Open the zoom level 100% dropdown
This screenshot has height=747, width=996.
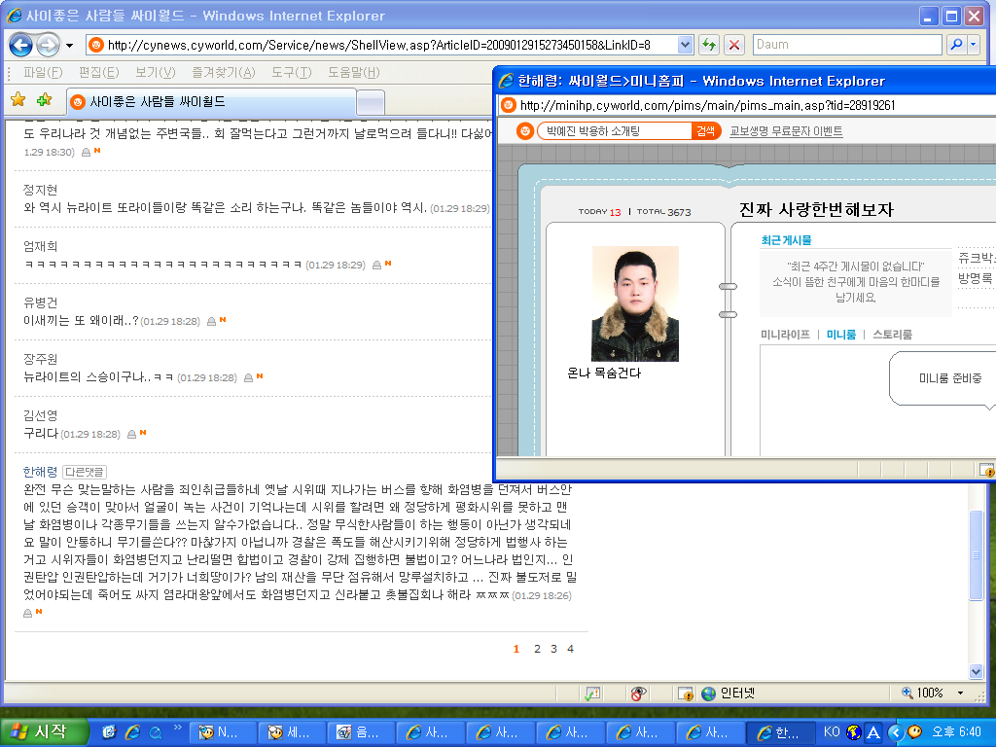click(x=960, y=694)
